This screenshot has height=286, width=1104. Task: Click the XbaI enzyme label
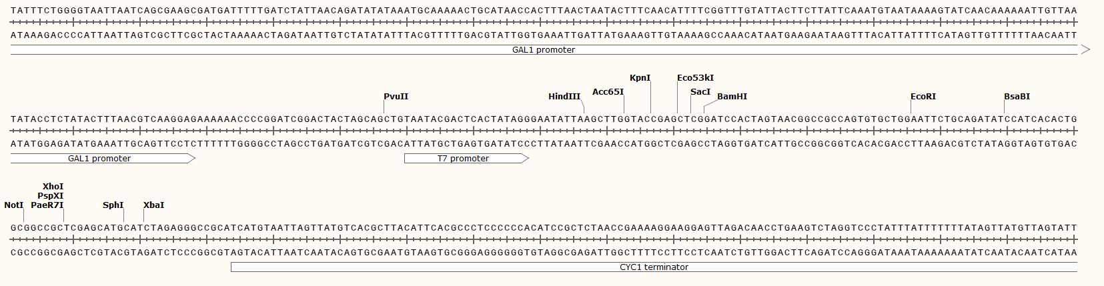coord(153,205)
